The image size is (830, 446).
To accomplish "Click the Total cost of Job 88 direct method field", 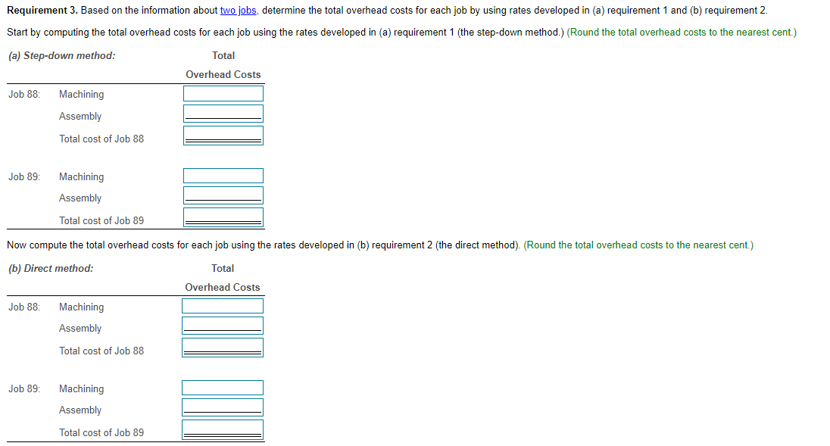I will [x=222, y=345].
